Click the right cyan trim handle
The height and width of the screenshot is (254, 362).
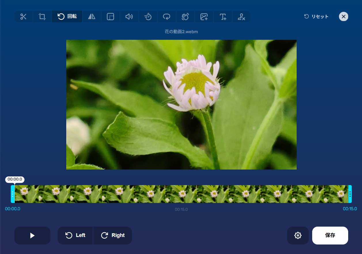click(350, 194)
